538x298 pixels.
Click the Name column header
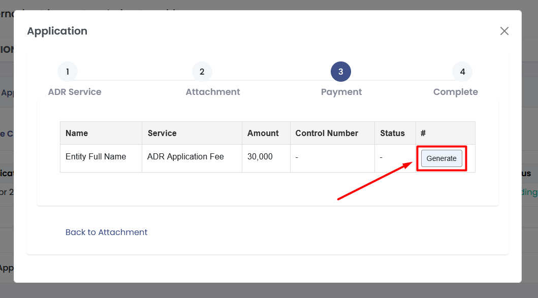[x=77, y=133]
